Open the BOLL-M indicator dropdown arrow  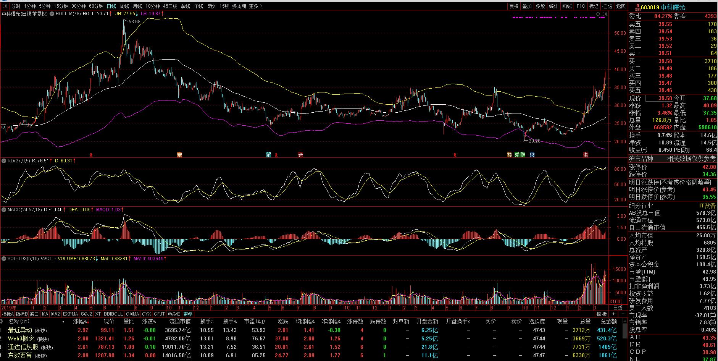pos(52,14)
